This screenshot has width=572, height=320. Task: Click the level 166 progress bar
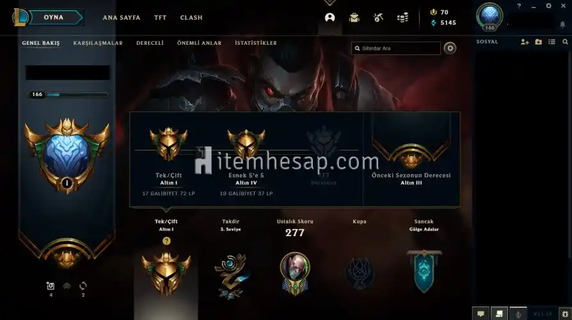coord(68,95)
